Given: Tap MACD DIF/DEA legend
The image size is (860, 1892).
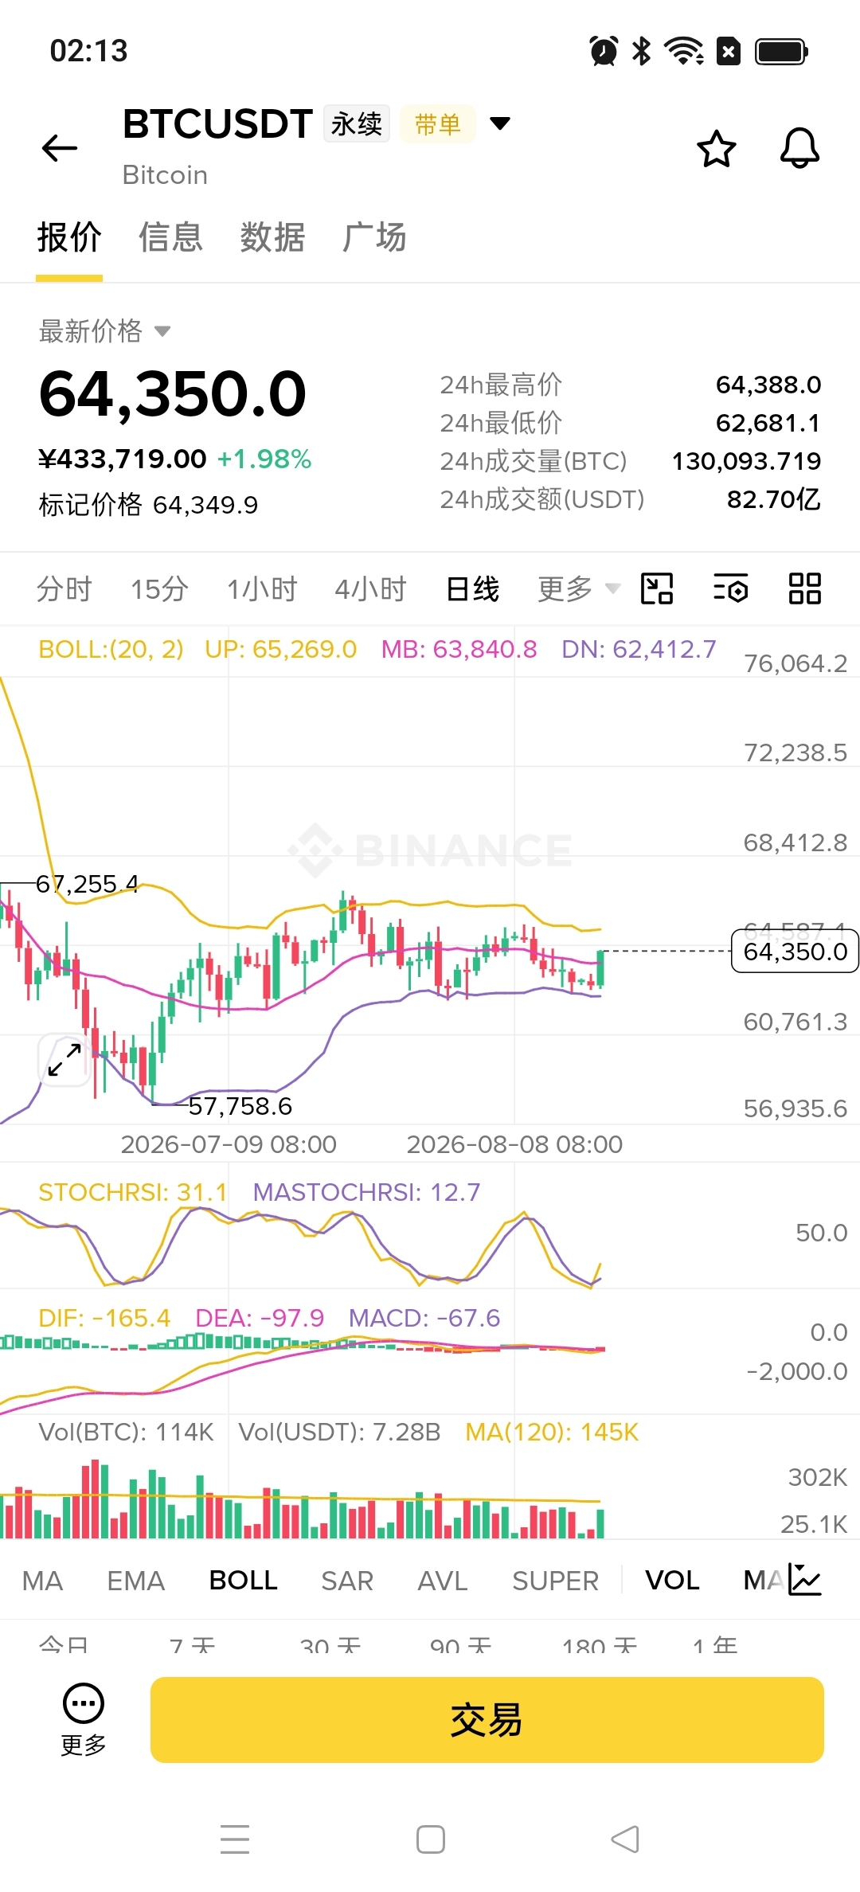Looking at the screenshot, I should click(x=269, y=1318).
